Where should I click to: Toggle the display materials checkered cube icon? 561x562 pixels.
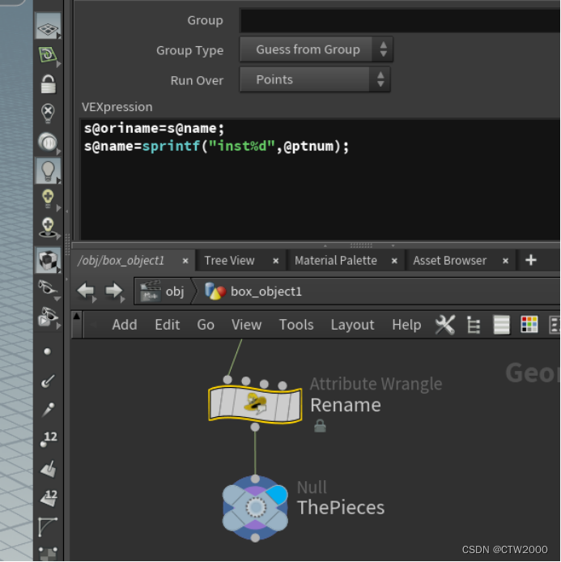(48, 260)
